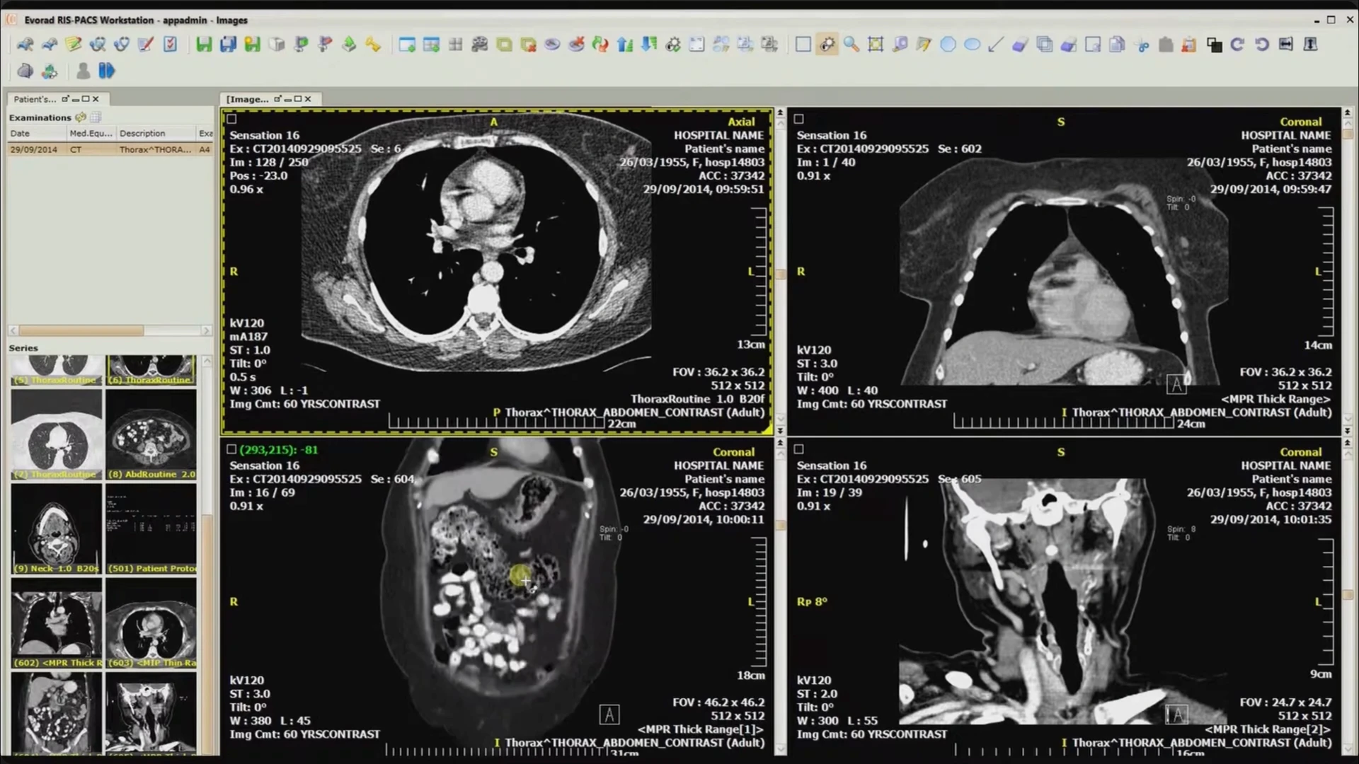Click the first green floppy save icon
The width and height of the screenshot is (1359, 764).
point(204,45)
